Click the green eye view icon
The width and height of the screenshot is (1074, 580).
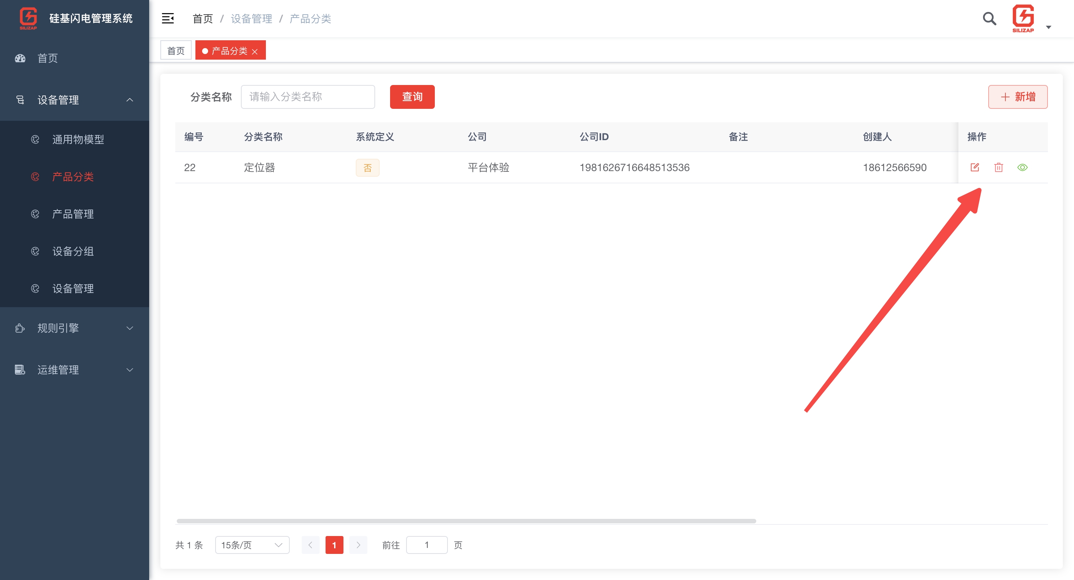pos(1022,167)
